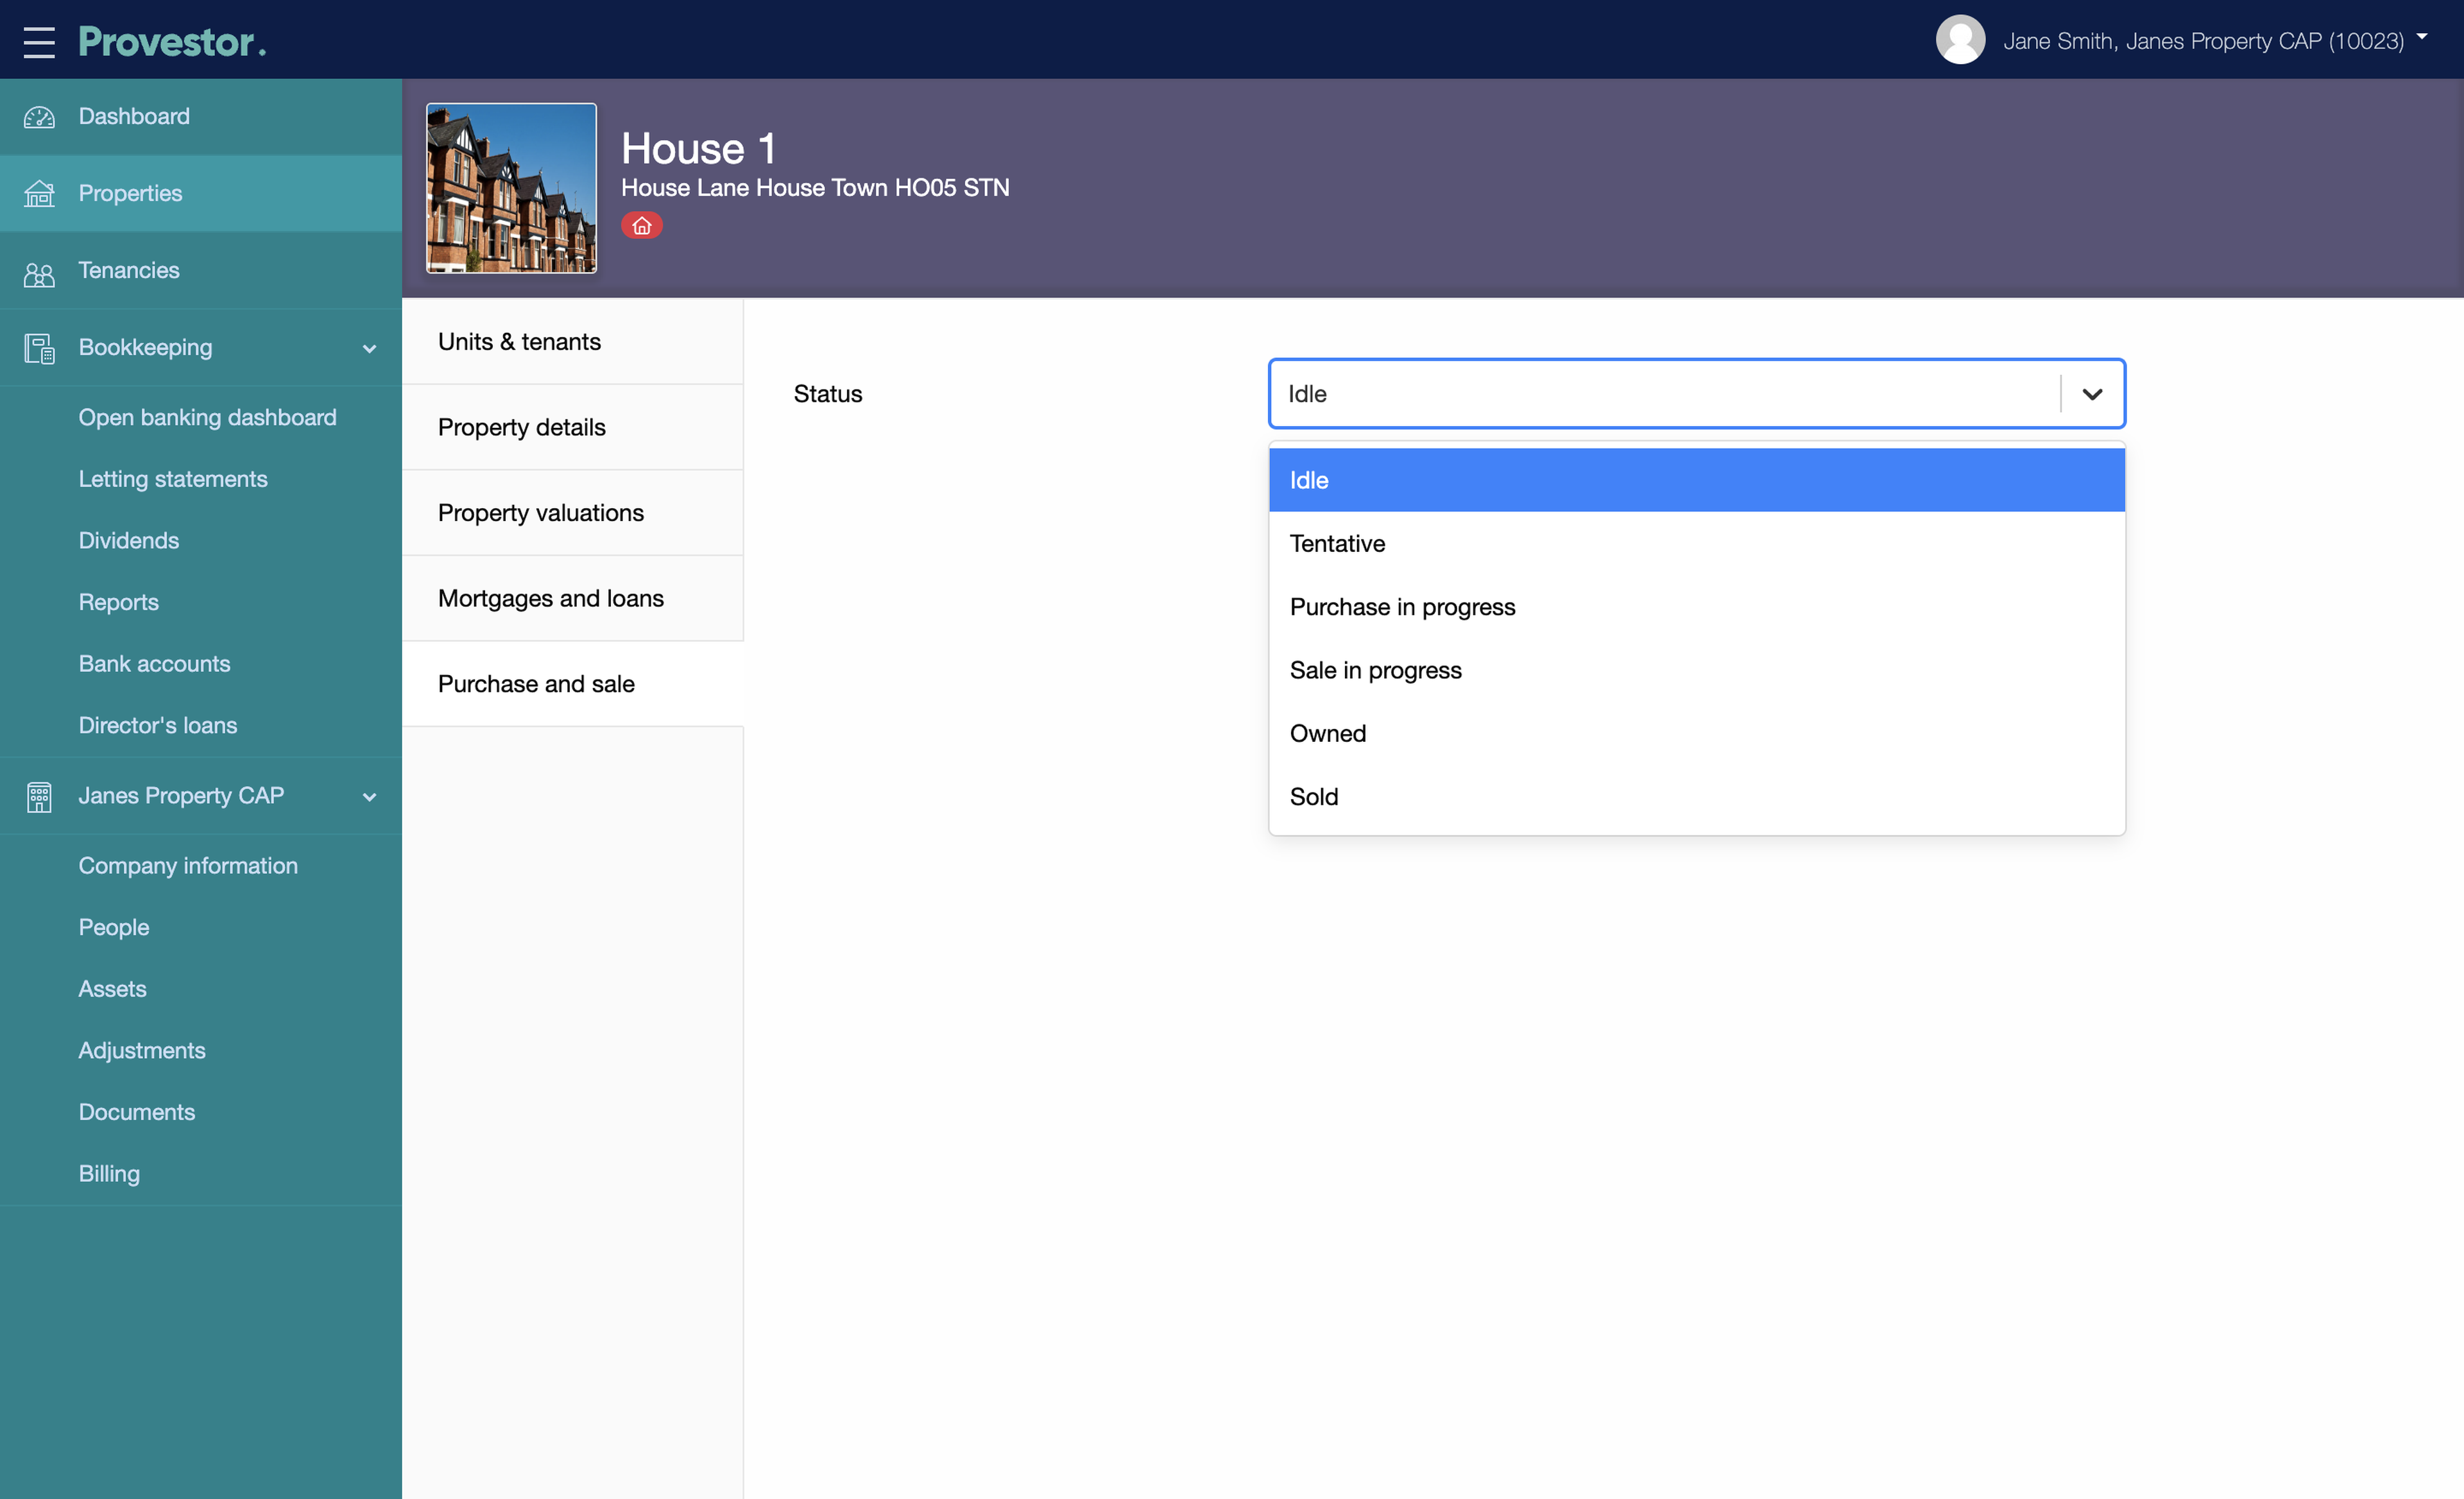Click the Properties building icon
The width and height of the screenshot is (2464, 1499).
coord(39,193)
